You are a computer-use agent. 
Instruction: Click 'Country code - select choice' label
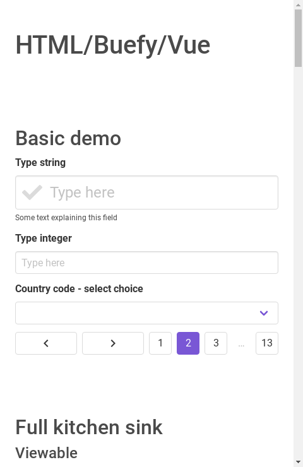[79, 288]
